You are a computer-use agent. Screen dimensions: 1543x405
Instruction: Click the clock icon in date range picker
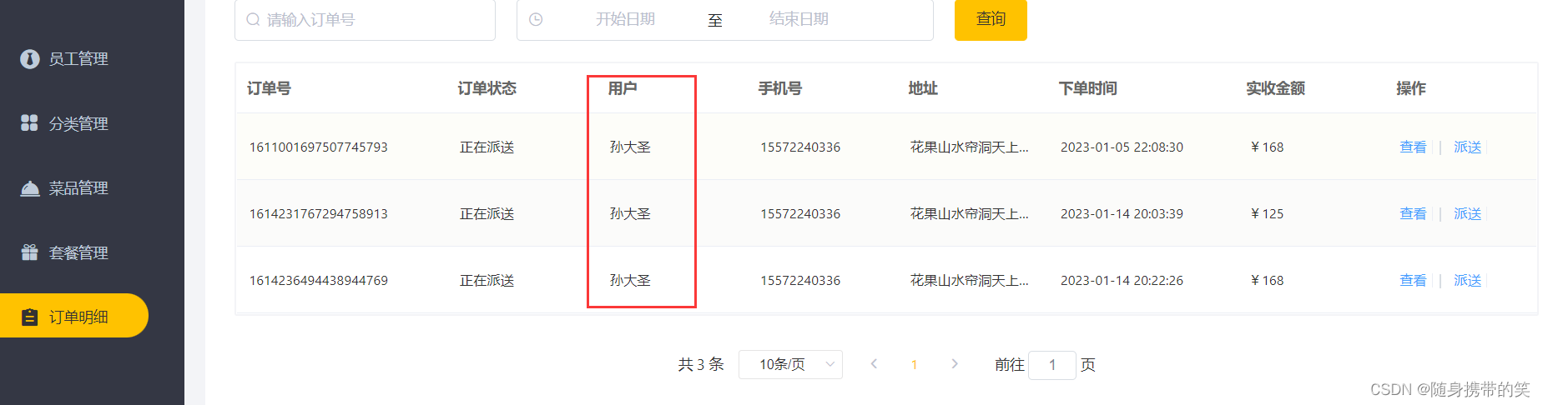coord(536,19)
